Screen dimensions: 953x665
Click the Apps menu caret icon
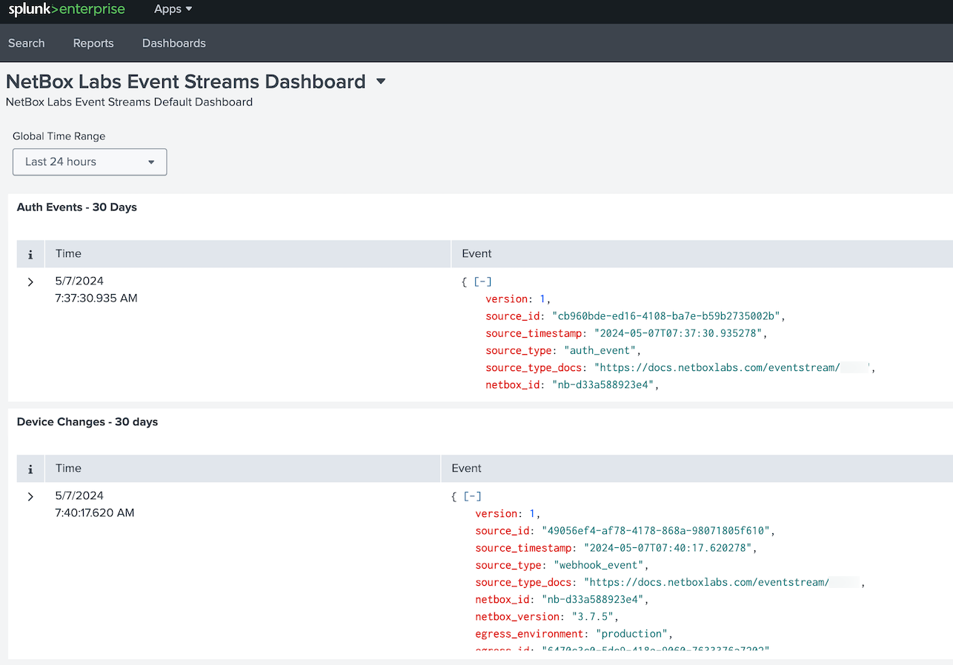pos(187,9)
